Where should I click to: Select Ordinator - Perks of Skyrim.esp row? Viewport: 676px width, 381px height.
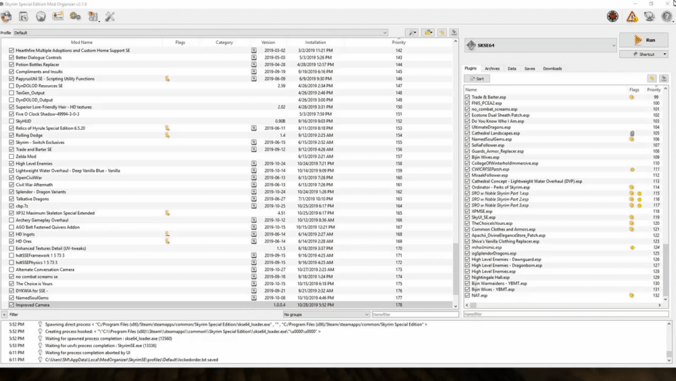tap(564, 188)
